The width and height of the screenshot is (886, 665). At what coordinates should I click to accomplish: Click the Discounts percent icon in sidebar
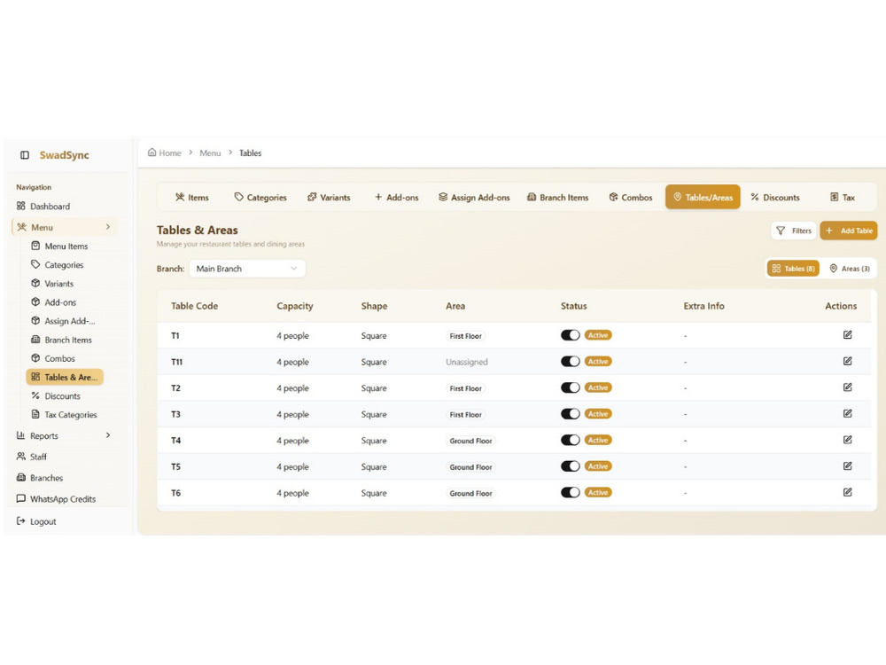click(x=35, y=395)
